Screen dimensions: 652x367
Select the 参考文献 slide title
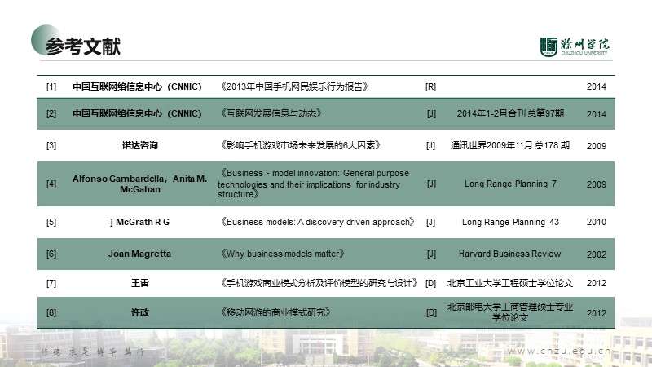coord(83,46)
